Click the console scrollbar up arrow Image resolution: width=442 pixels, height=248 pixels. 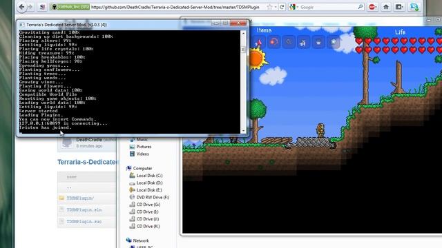tap(243, 33)
